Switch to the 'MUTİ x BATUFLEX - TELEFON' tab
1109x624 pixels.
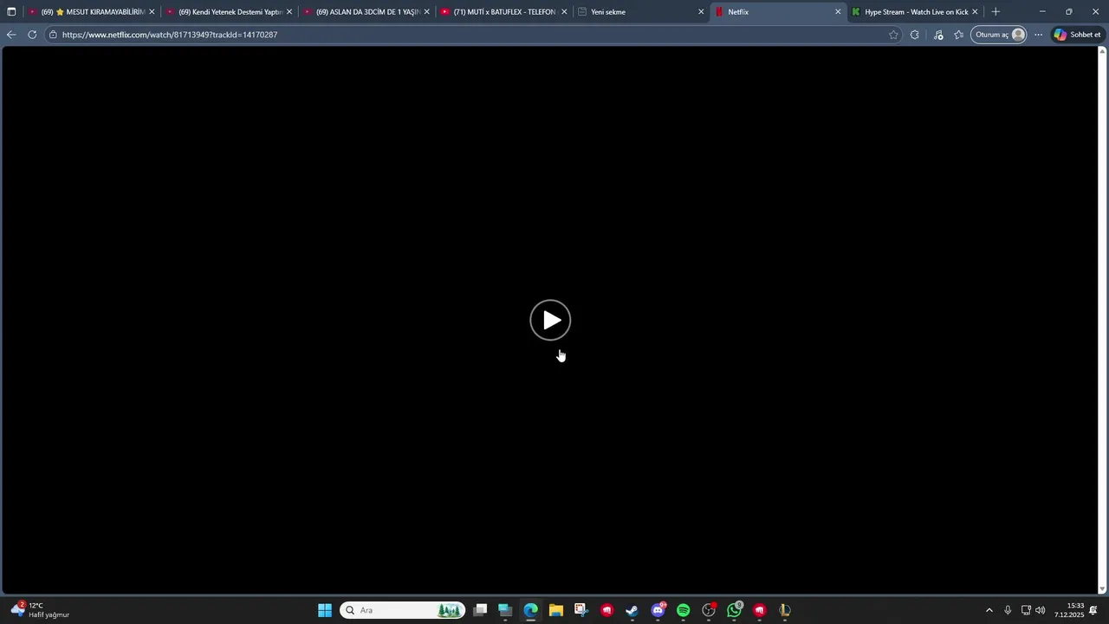[503, 12]
